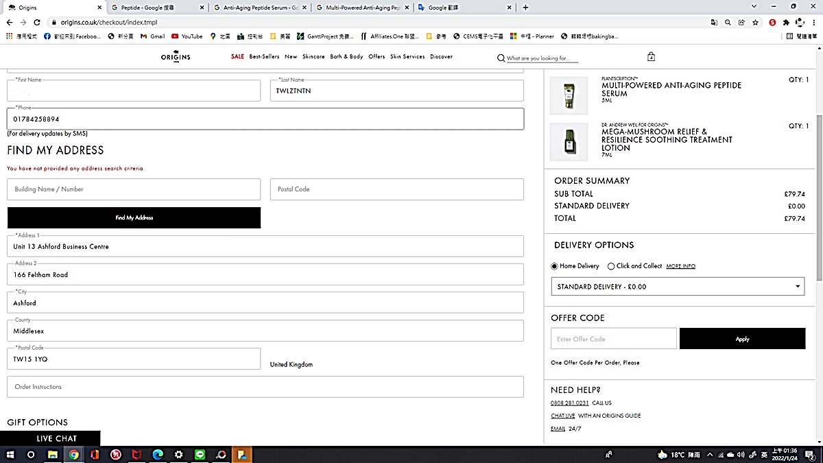The width and height of the screenshot is (823, 463).
Task: Open the browser extensions puzzle icon
Action: click(x=786, y=22)
